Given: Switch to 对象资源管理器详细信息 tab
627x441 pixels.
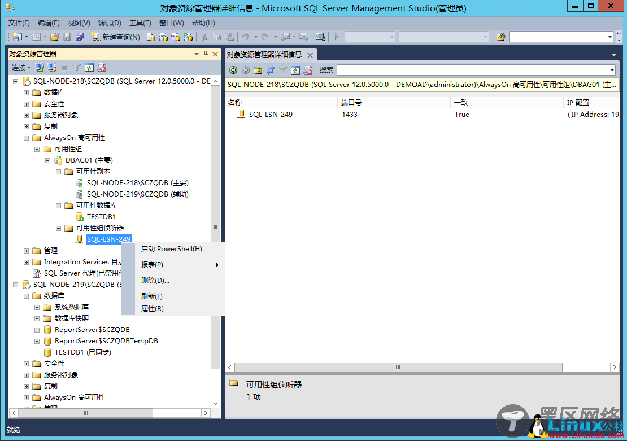Looking at the screenshot, I should tap(264, 55).
